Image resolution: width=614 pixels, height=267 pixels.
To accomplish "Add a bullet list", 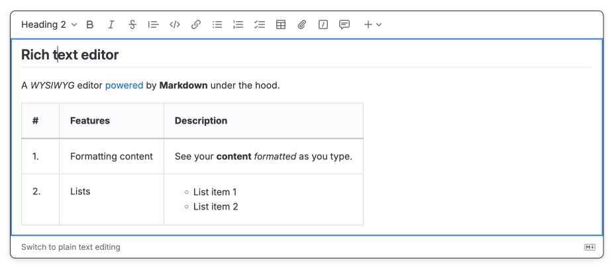I will [x=217, y=25].
